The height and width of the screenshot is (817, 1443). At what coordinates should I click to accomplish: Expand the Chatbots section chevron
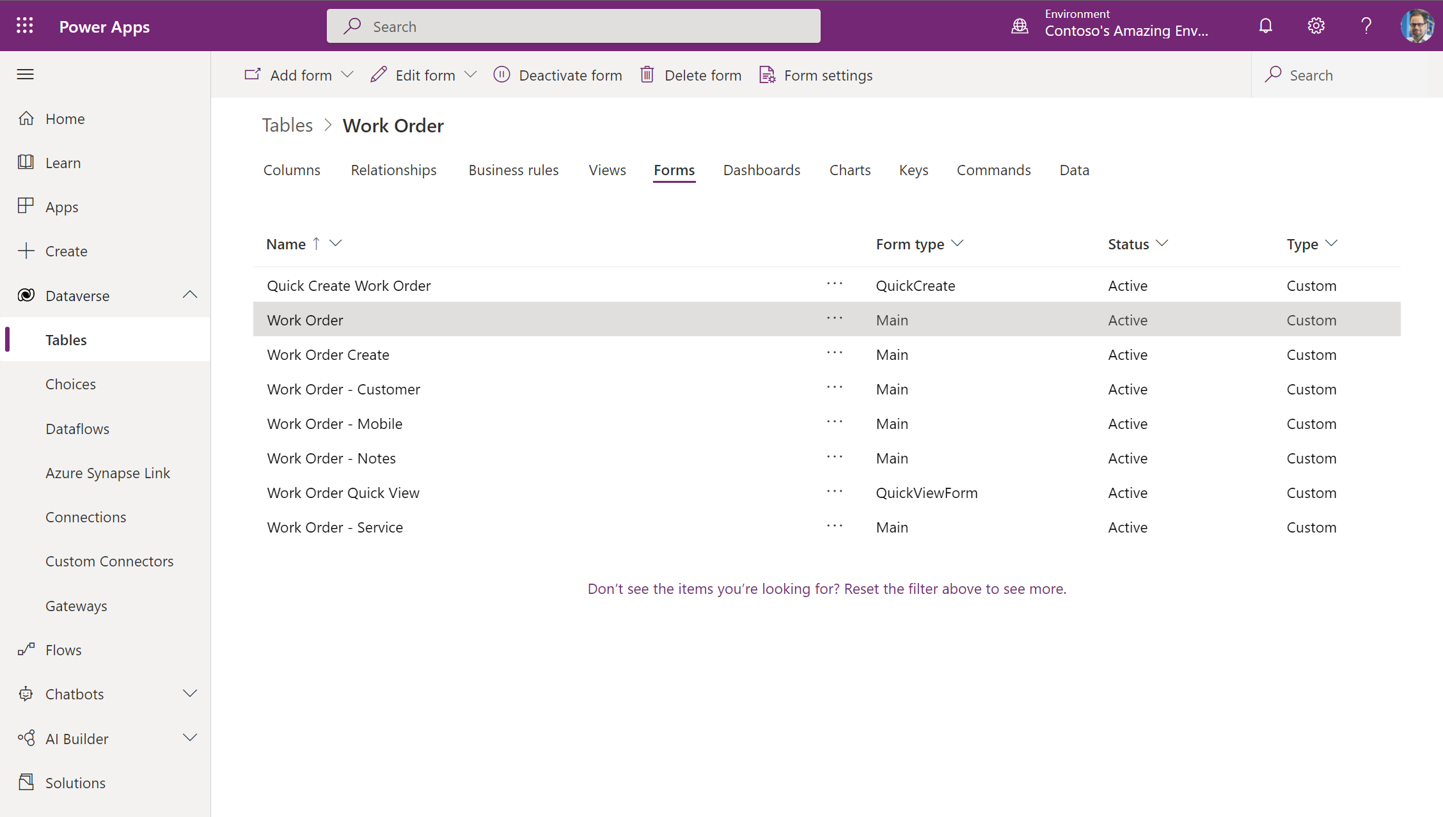point(190,694)
